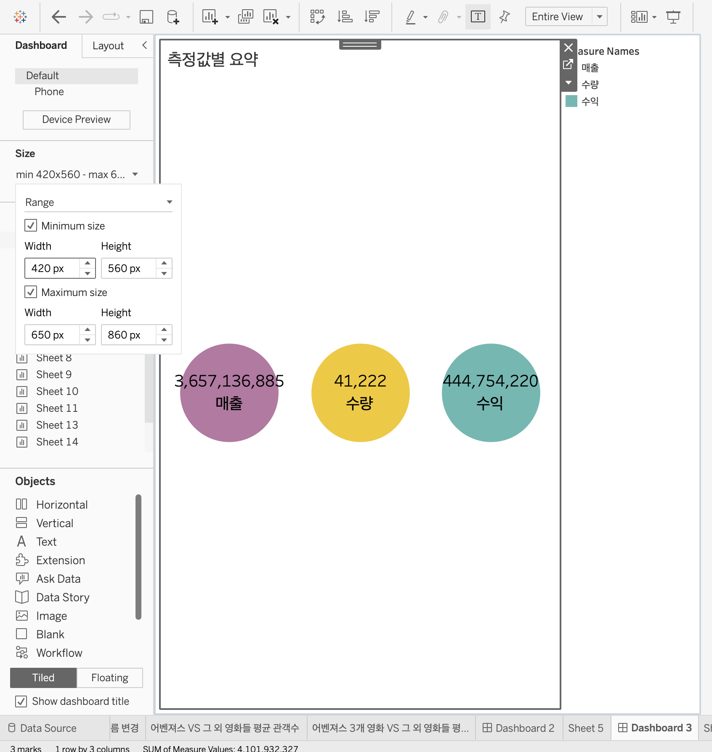Click the Device Preview button
712x752 pixels.
pyautogui.click(x=77, y=120)
